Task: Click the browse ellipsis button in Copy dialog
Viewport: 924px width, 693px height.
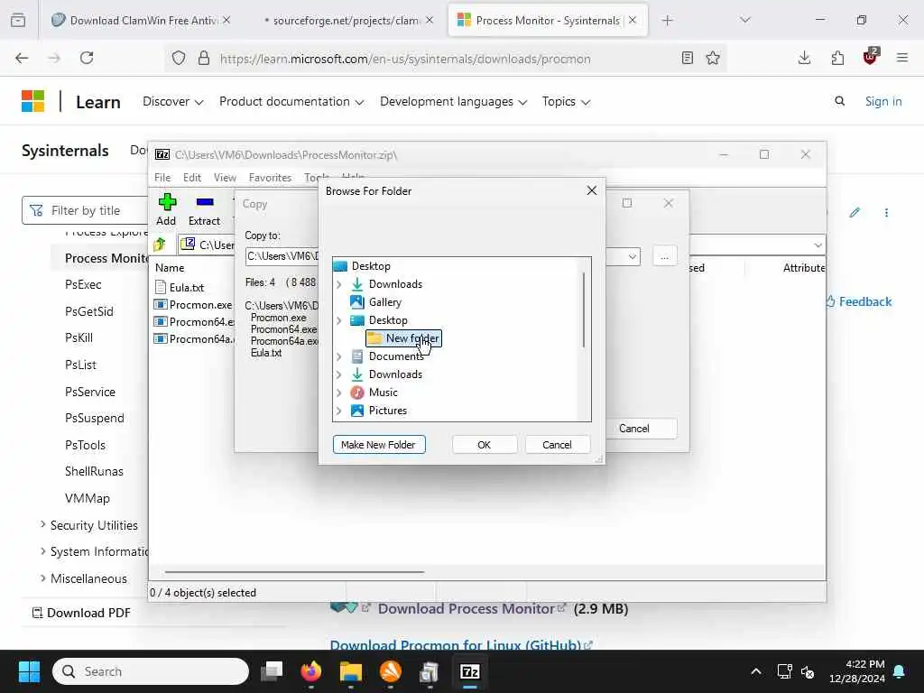Action: 665,256
